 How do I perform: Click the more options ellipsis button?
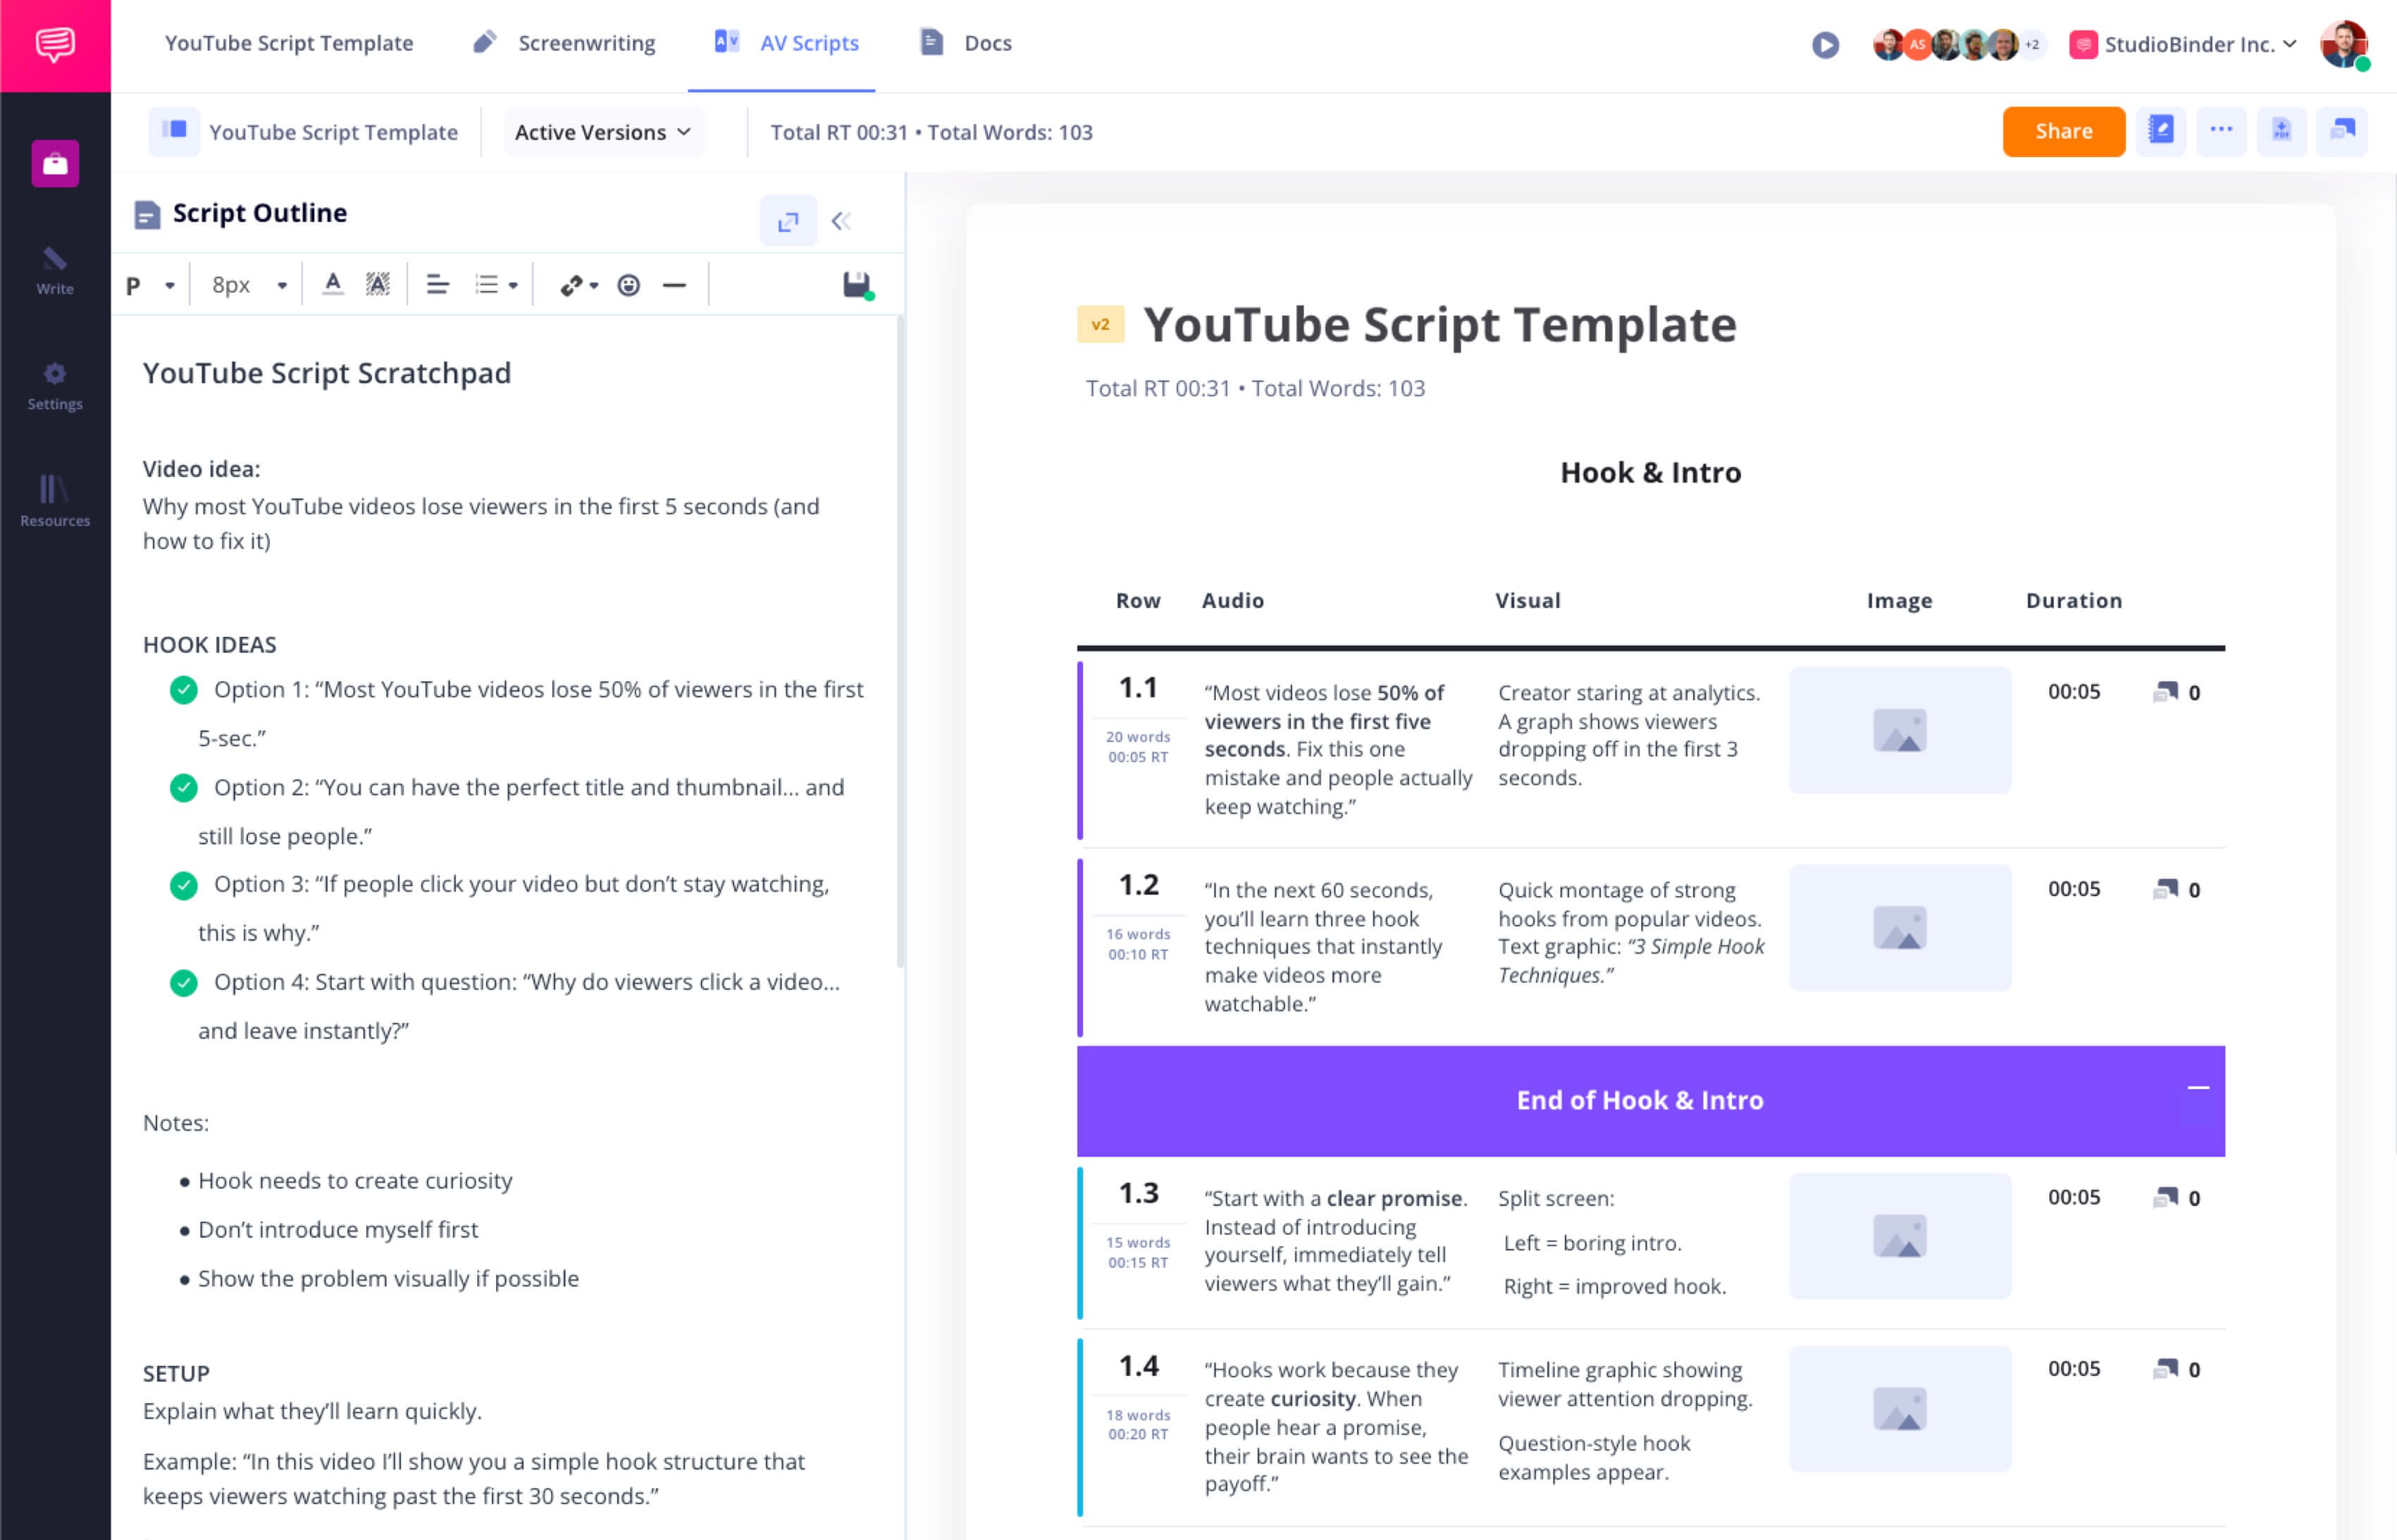tap(2221, 131)
